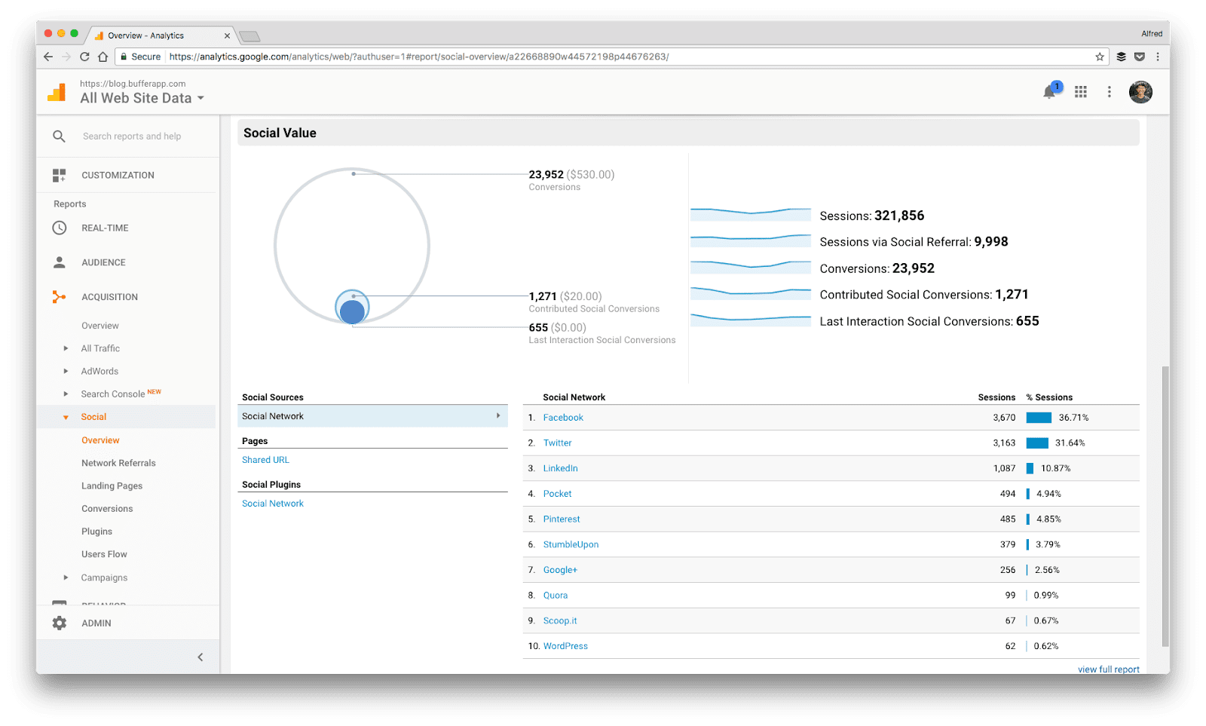Click the Google Analytics logo icon
This screenshot has width=1206, height=726.
pos(57,92)
